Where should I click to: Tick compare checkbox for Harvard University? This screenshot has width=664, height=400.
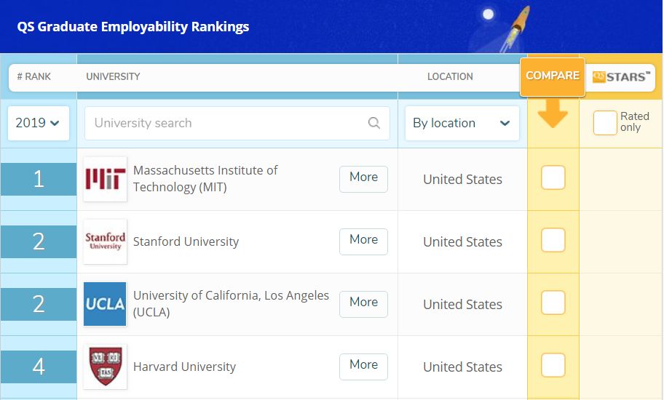553,365
